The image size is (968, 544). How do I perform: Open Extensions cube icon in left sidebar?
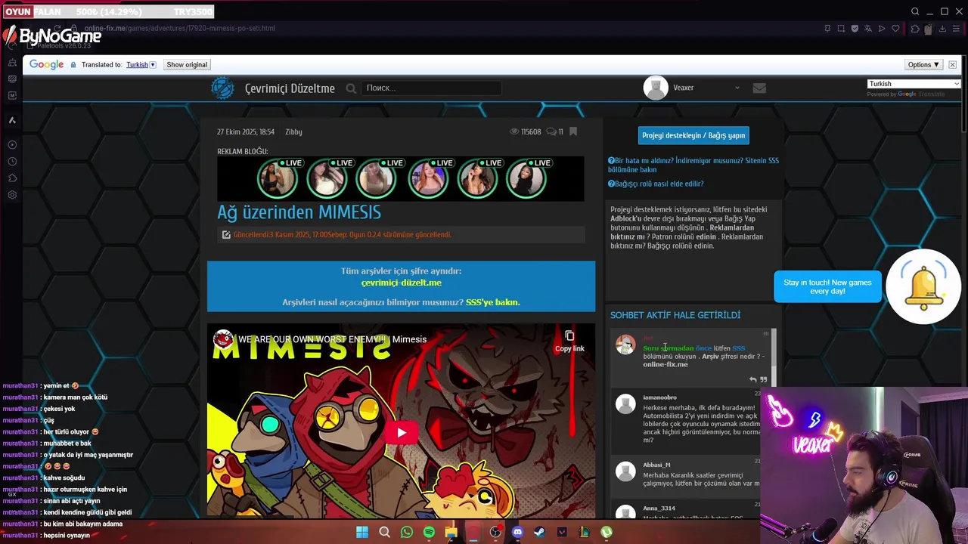[x=12, y=178]
